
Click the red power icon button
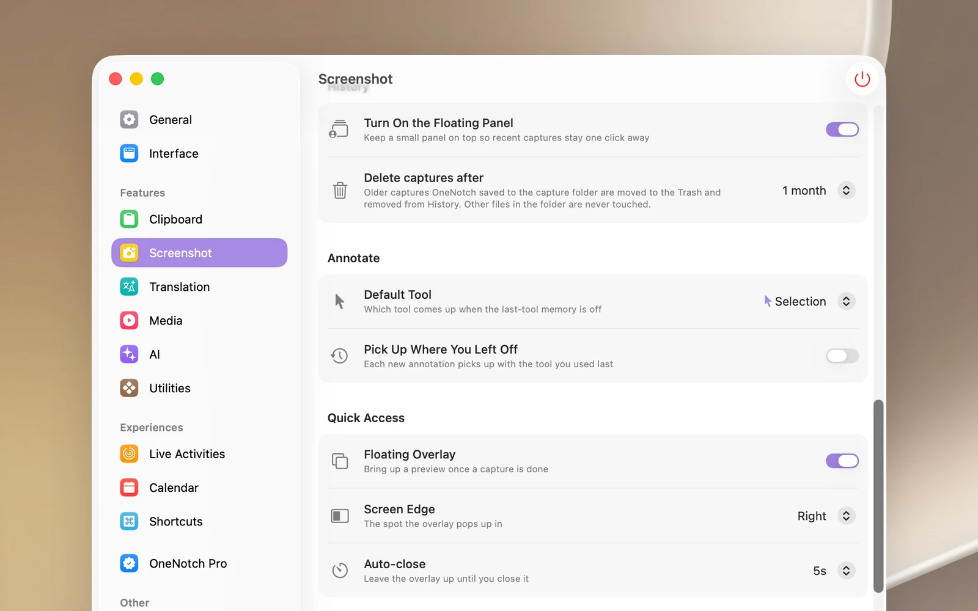[x=862, y=79]
